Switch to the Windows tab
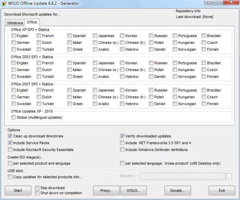240x200 pixels. coord(14,23)
